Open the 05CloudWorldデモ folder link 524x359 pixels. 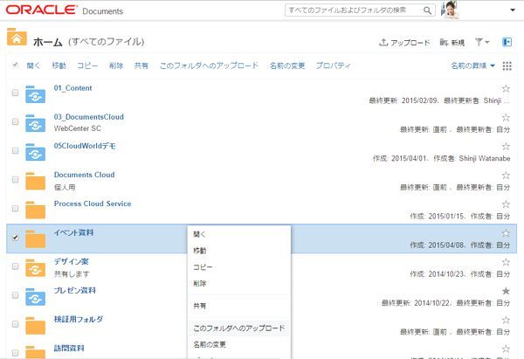pyautogui.click(x=85, y=146)
